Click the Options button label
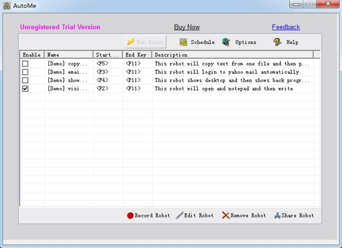Image resolution: width=342 pixels, height=248 pixels. click(246, 42)
